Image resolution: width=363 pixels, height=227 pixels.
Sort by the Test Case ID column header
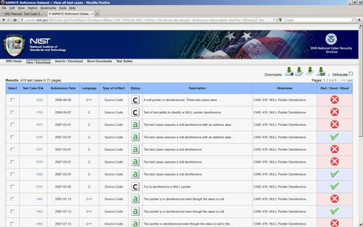point(33,88)
